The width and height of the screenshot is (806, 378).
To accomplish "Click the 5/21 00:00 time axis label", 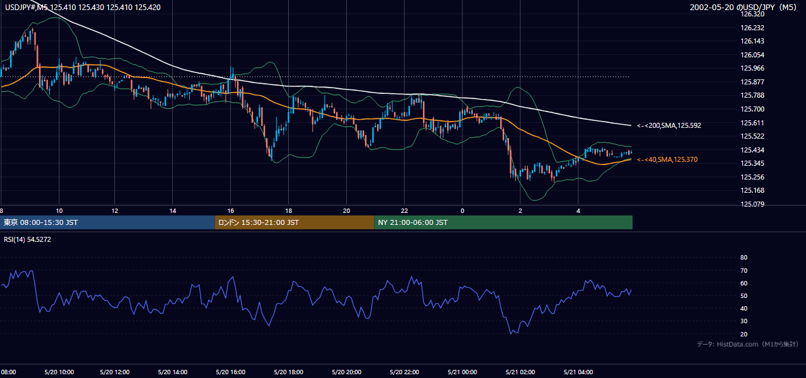I will point(462,372).
